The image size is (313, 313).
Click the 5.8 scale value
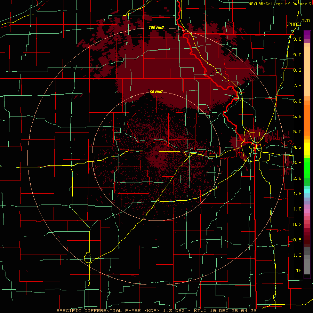(297, 117)
